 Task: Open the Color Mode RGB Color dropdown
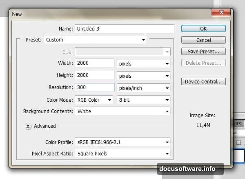pyautogui.click(x=94, y=100)
